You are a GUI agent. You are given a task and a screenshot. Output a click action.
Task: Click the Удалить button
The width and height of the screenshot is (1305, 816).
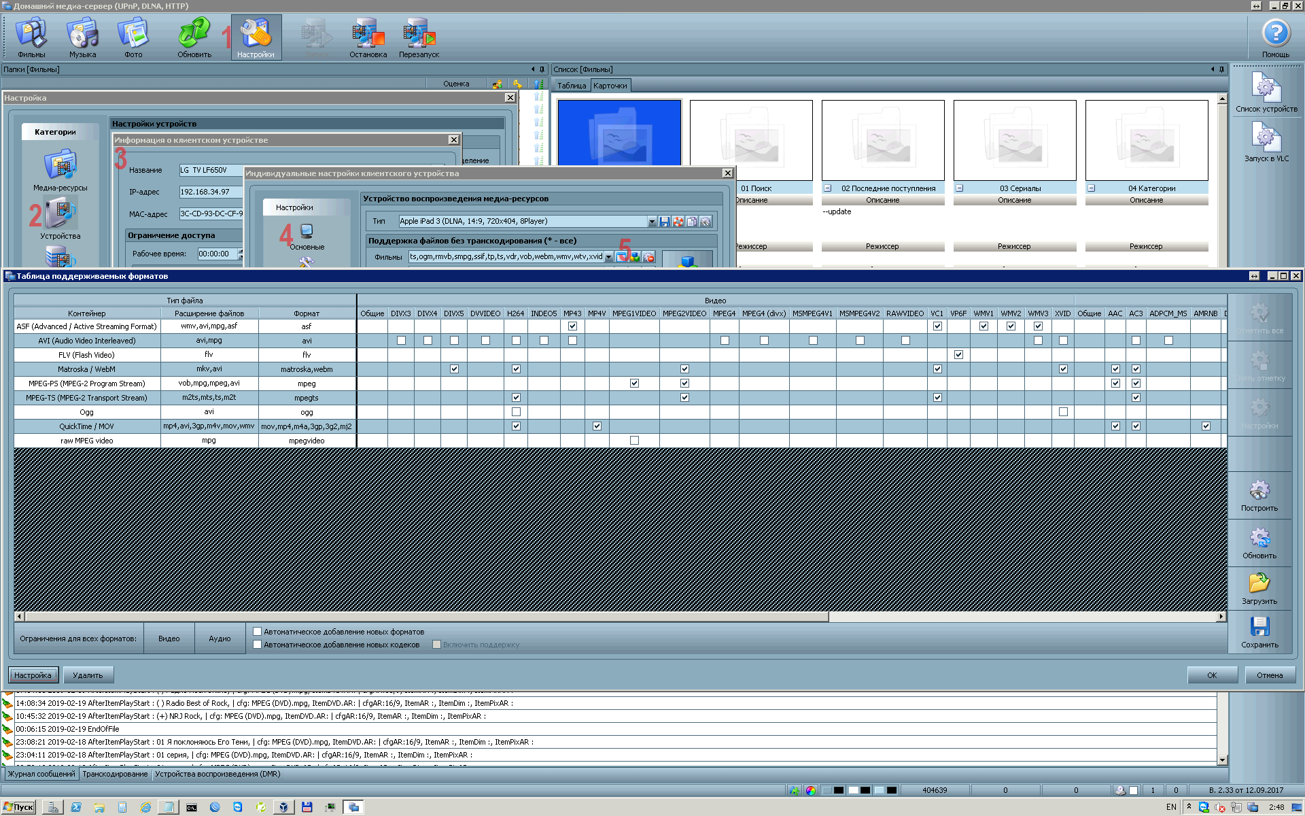point(88,675)
